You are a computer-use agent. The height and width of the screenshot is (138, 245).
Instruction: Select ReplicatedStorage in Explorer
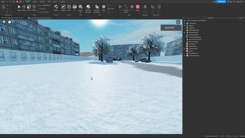tap(195, 37)
